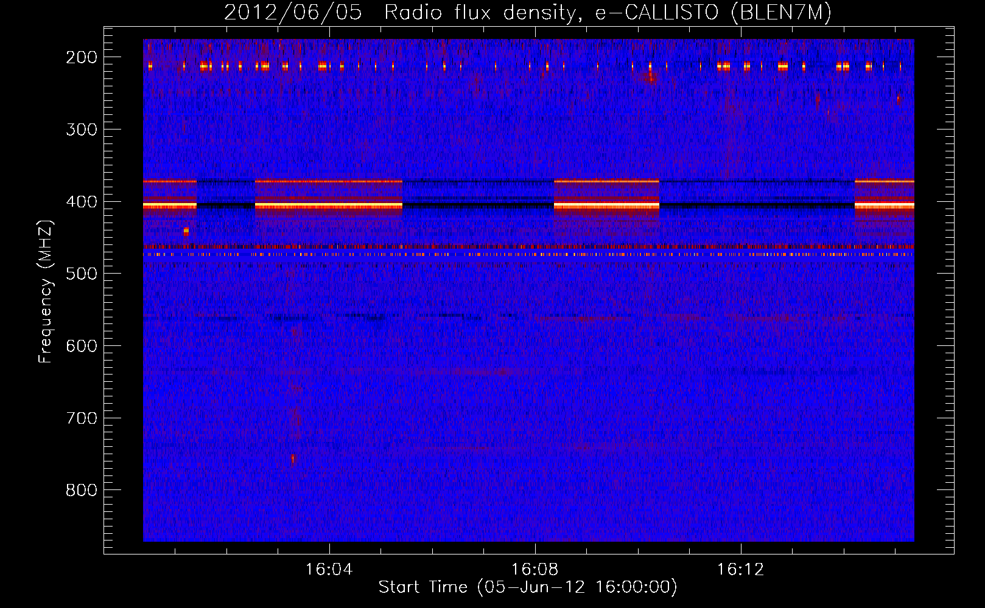985x608 pixels.
Task: Click the 300 frequency tick label
Action: point(82,129)
